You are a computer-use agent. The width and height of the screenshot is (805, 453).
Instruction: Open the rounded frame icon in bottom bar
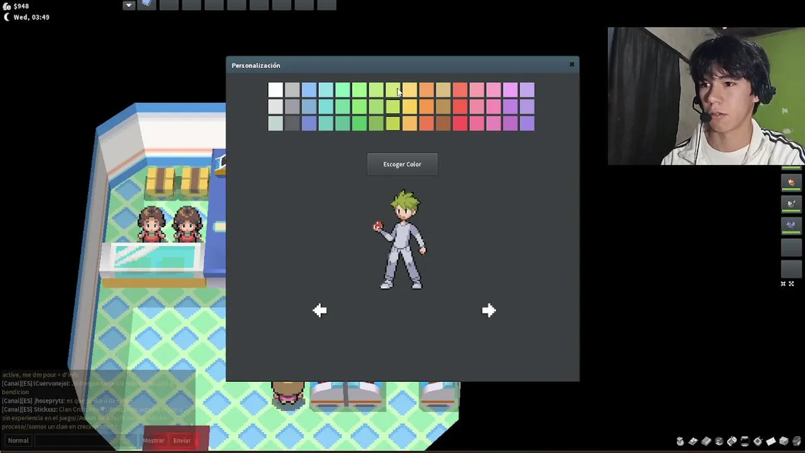745,441
